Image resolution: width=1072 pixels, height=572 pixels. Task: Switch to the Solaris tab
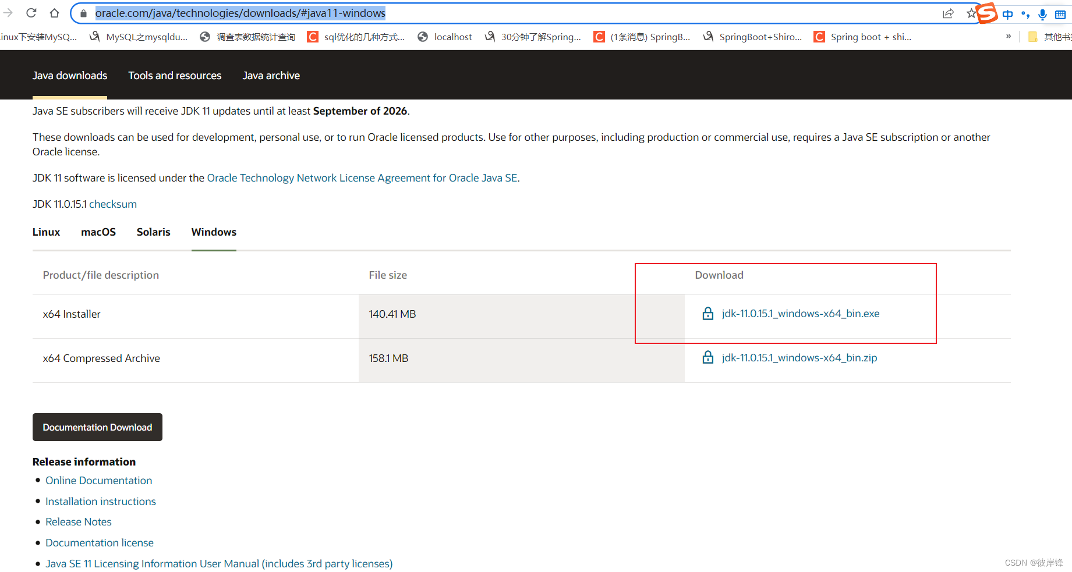click(x=154, y=232)
